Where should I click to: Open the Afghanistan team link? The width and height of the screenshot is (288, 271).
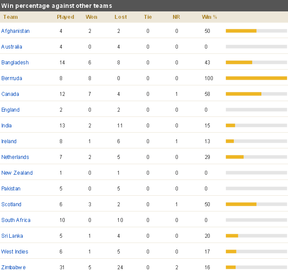(x=15, y=31)
